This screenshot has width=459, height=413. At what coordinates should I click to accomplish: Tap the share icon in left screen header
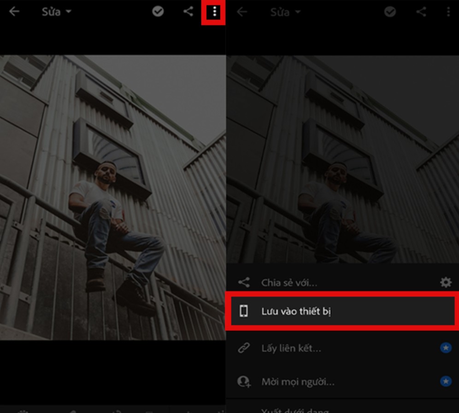pos(188,12)
